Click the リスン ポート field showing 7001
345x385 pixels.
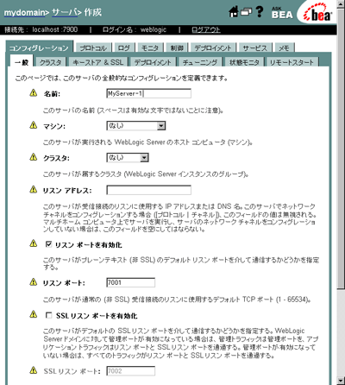[131, 282]
